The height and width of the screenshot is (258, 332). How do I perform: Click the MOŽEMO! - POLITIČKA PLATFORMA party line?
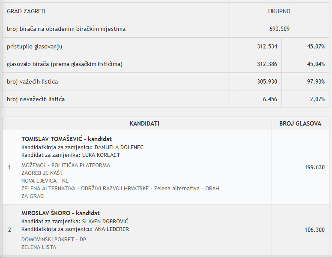click(x=66, y=165)
